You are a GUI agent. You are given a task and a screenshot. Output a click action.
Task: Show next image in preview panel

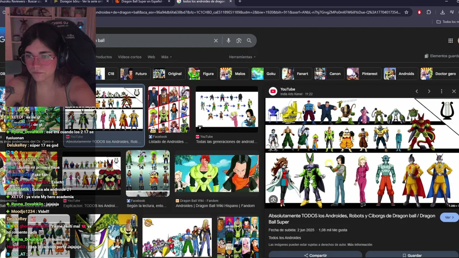point(429,91)
